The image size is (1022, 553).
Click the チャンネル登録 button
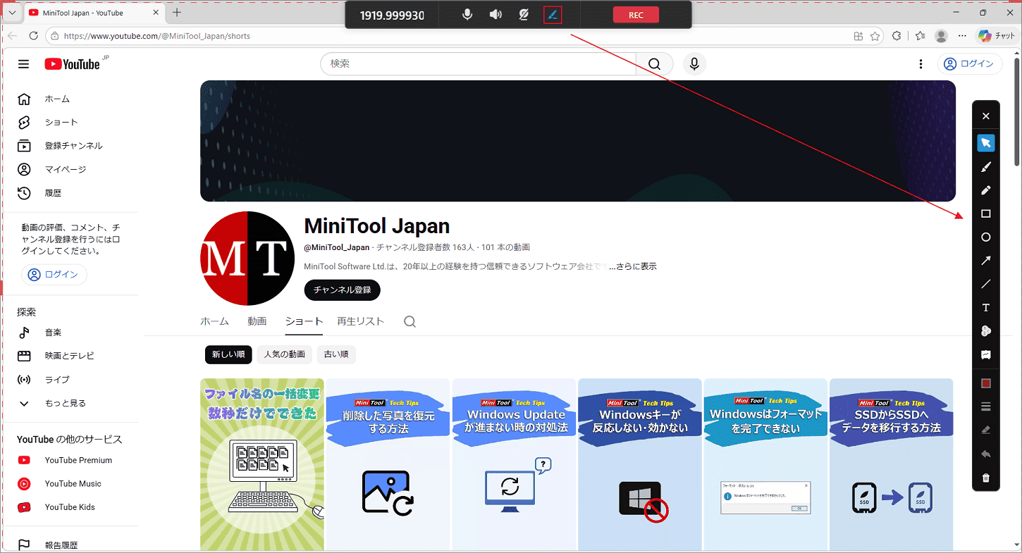click(x=342, y=290)
